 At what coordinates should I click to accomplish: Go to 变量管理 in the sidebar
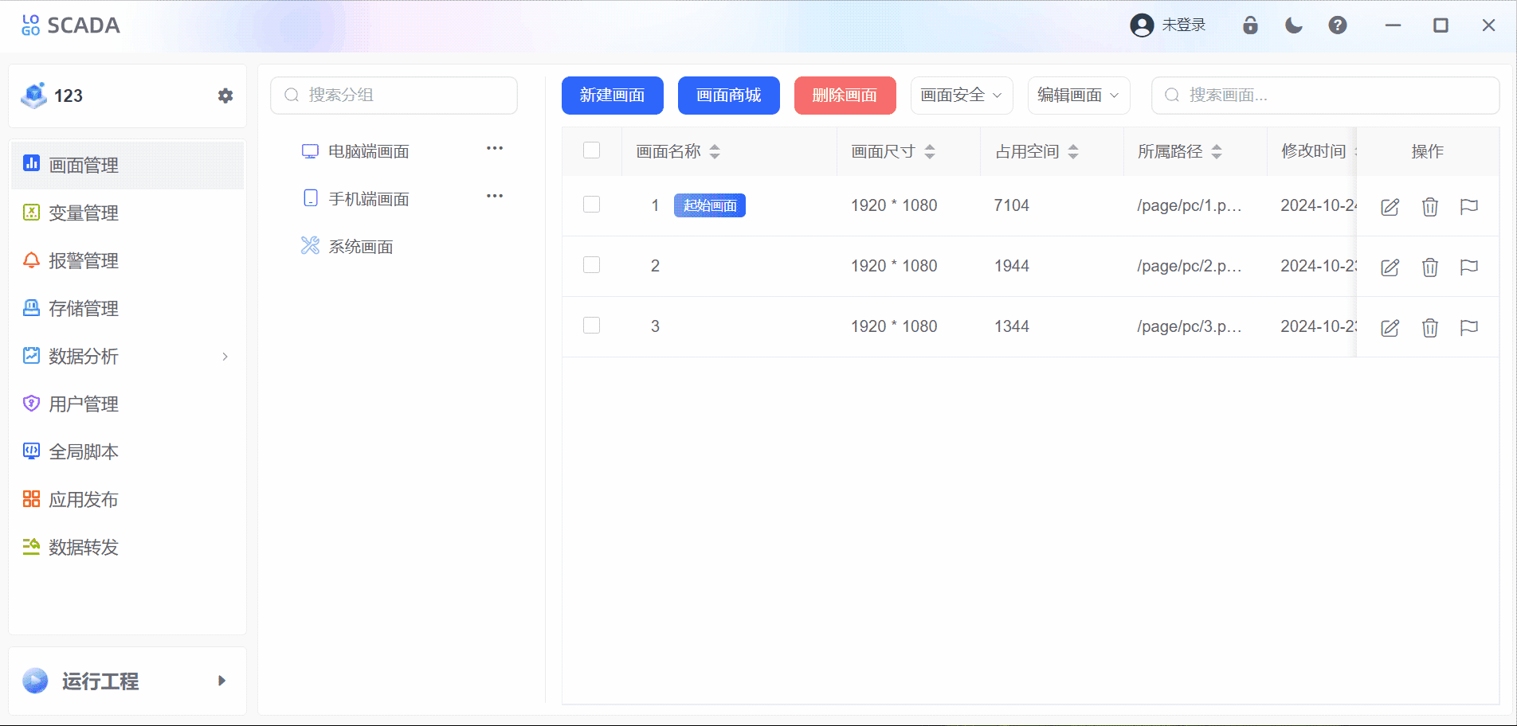click(x=84, y=213)
